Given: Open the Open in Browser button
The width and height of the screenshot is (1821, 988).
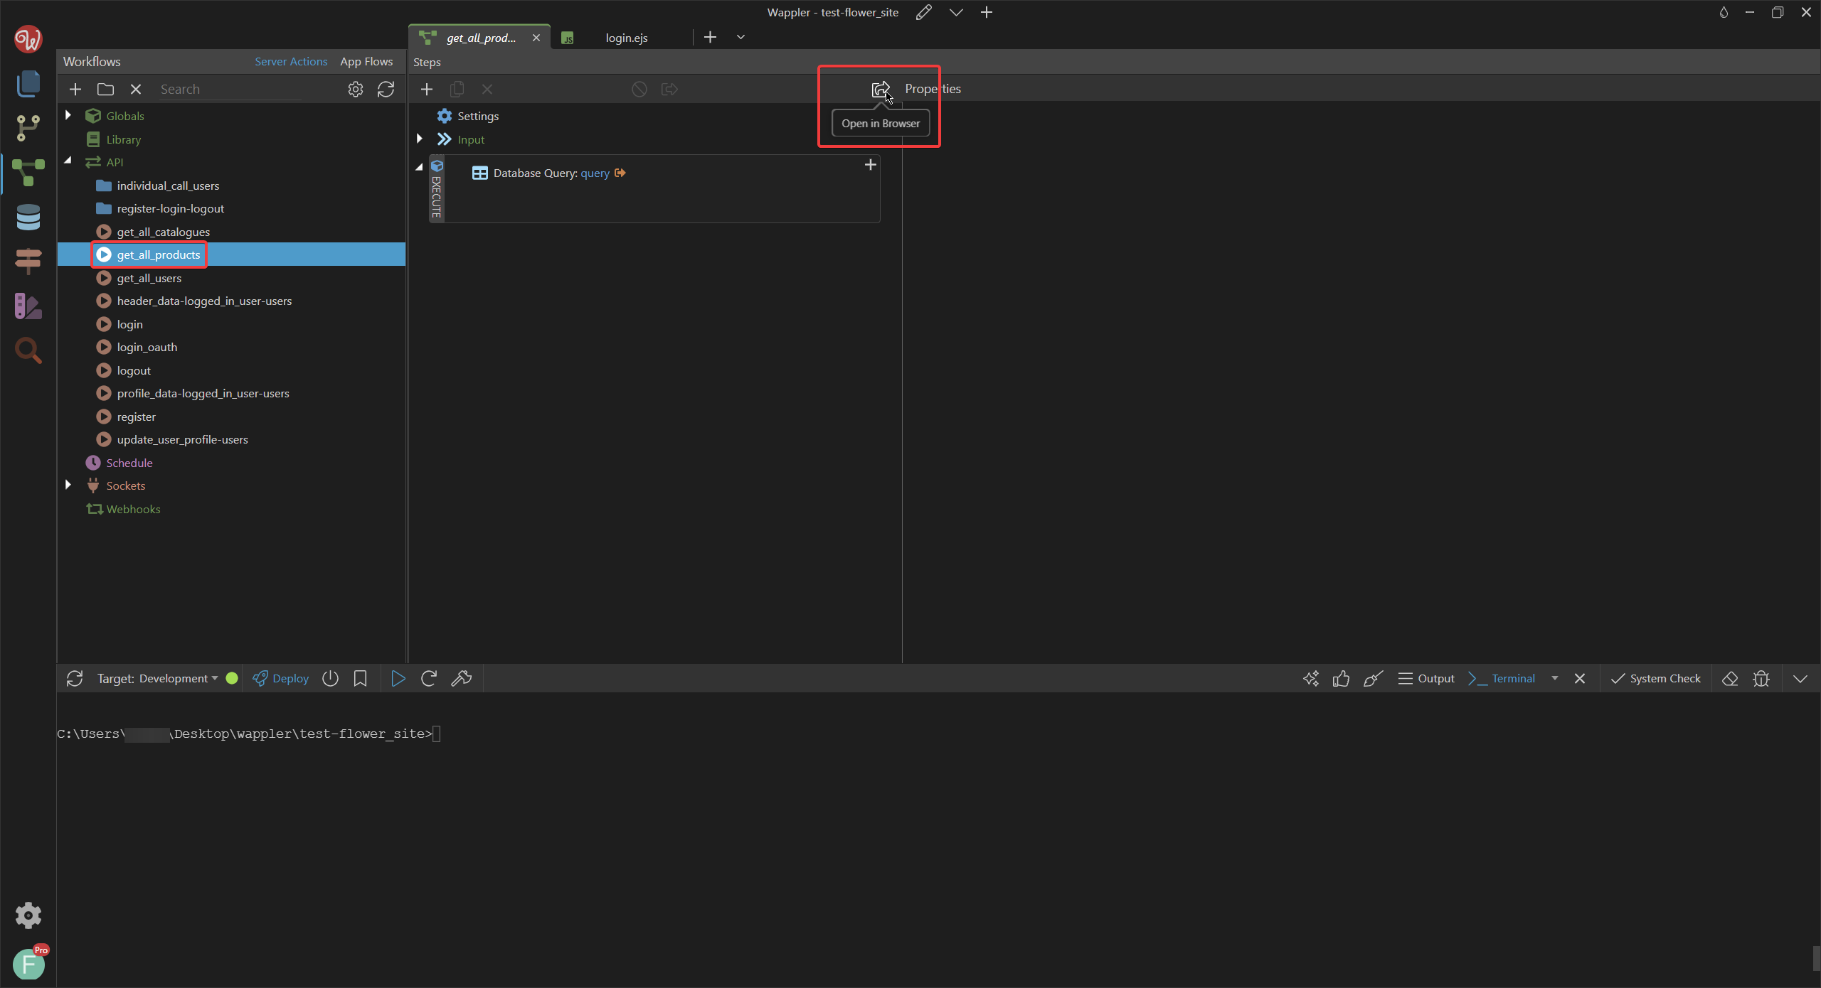Looking at the screenshot, I should [880, 90].
